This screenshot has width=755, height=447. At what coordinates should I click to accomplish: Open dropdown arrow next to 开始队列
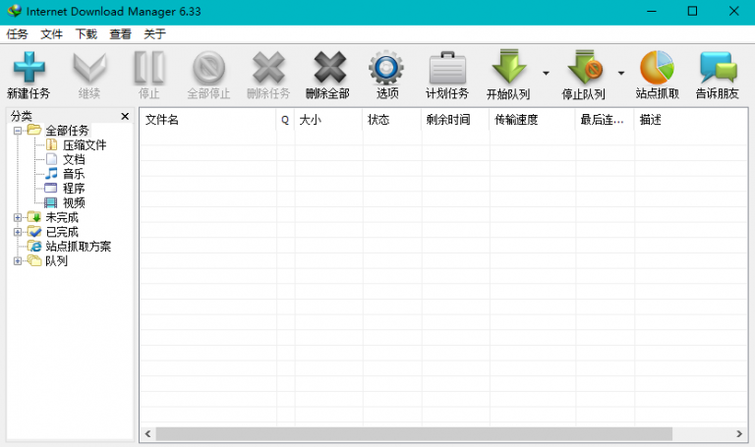click(546, 73)
